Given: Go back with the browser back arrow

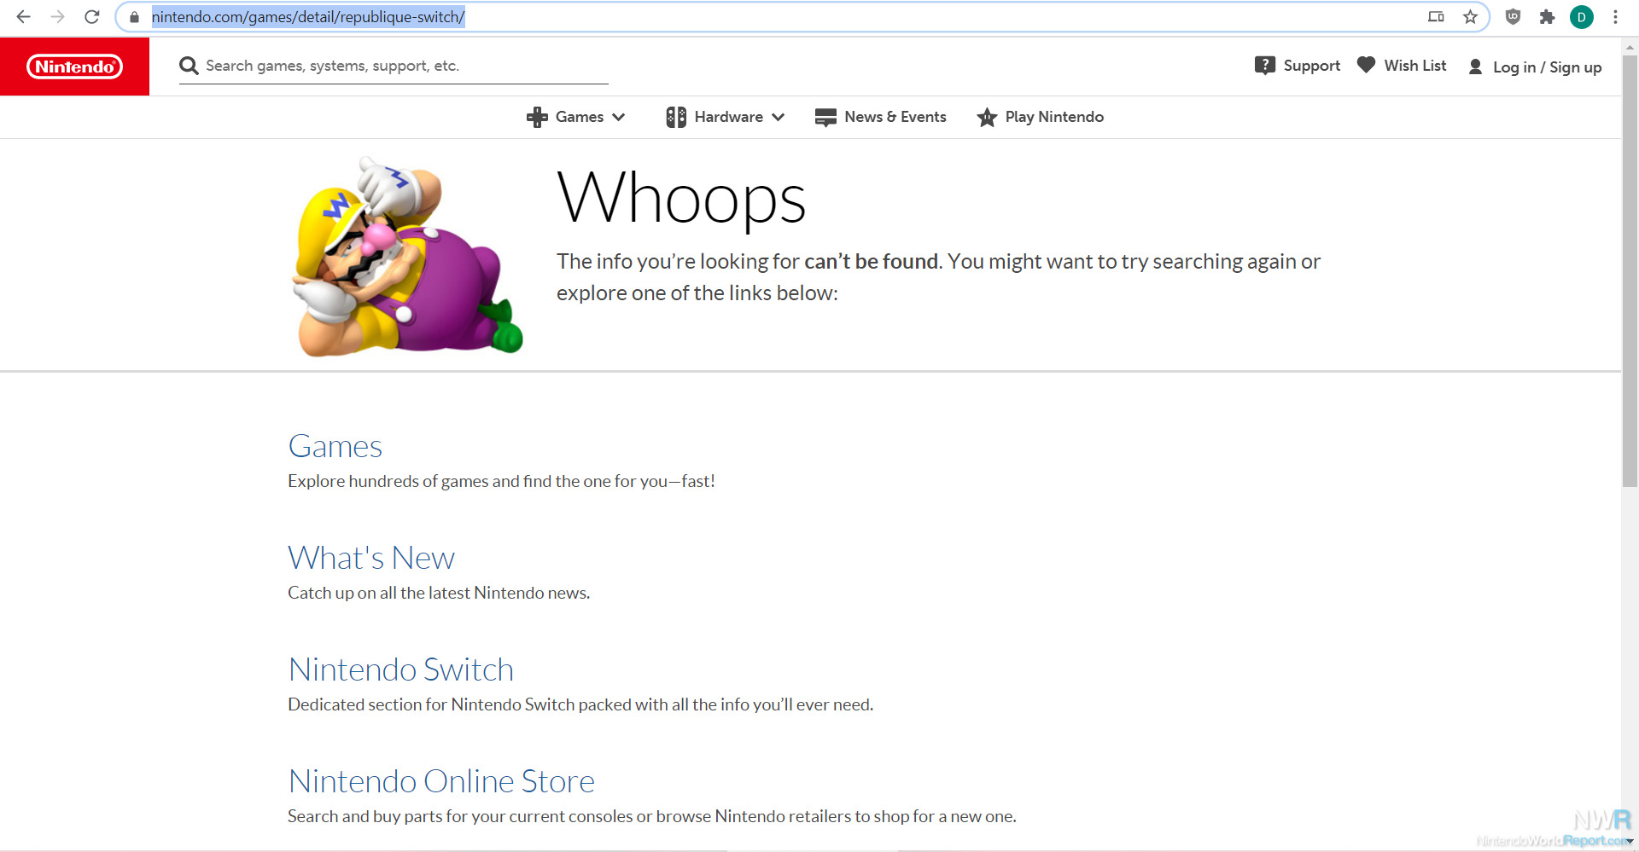Looking at the screenshot, I should [x=23, y=17].
